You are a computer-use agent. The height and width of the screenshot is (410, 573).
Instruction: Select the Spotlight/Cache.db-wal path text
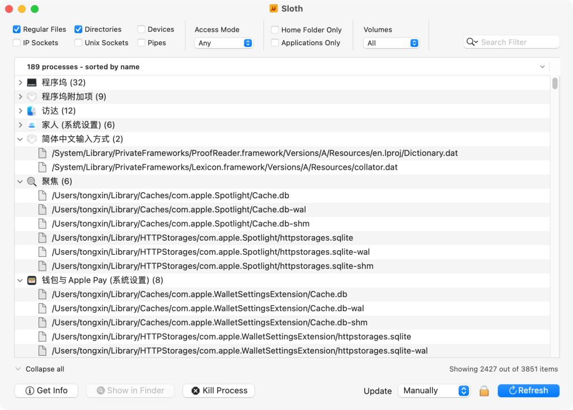point(179,209)
